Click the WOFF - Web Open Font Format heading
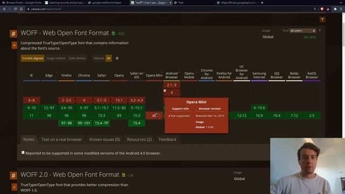 click(x=65, y=33)
